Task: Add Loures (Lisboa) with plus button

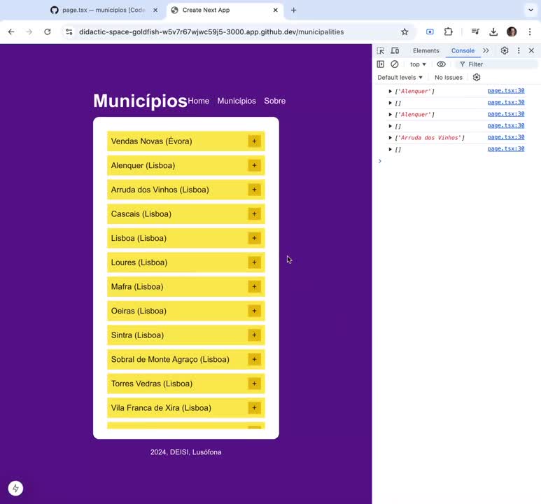Action: [254, 262]
